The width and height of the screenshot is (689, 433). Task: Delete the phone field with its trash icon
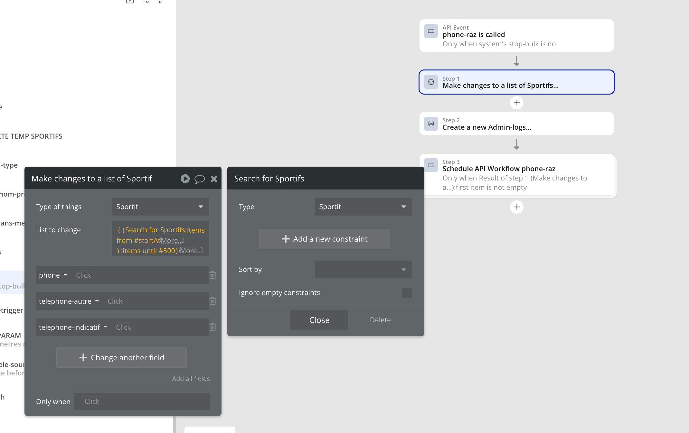click(212, 275)
